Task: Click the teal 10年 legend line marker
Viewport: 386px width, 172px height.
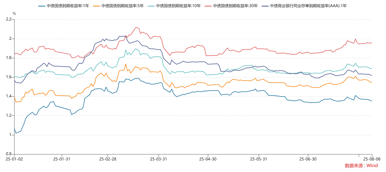Action: point(151,6)
